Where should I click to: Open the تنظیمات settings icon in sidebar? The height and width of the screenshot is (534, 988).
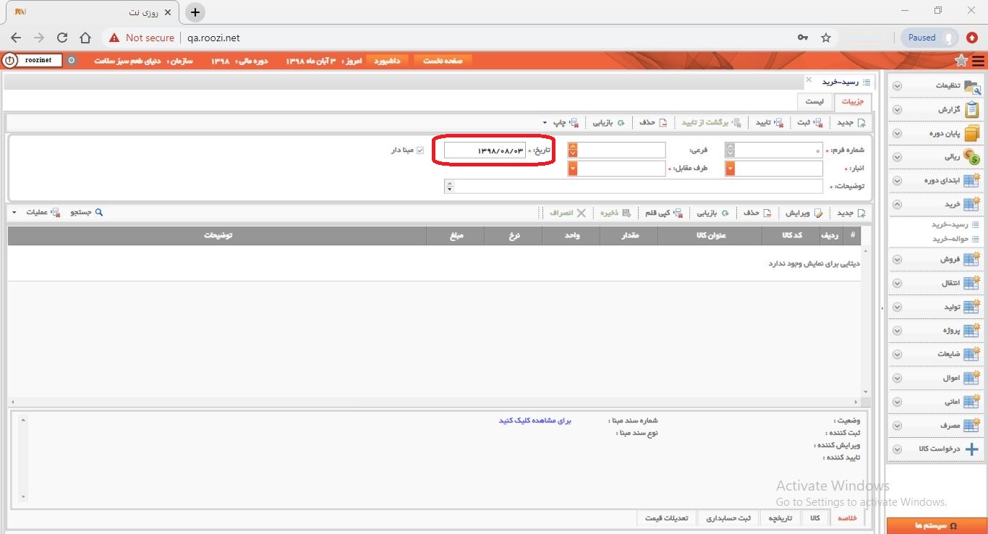tap(972, 86)
